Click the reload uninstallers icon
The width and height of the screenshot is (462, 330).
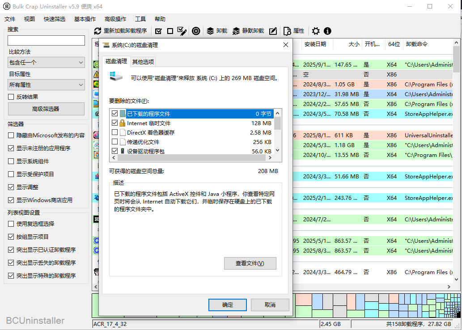pyautogui.click(x=98, y=31)
